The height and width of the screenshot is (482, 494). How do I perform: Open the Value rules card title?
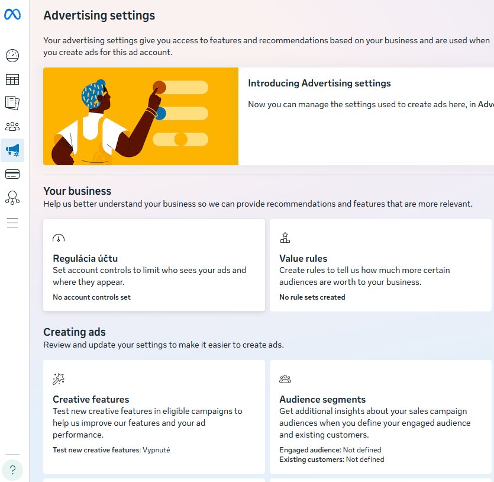tap(303, 258)
